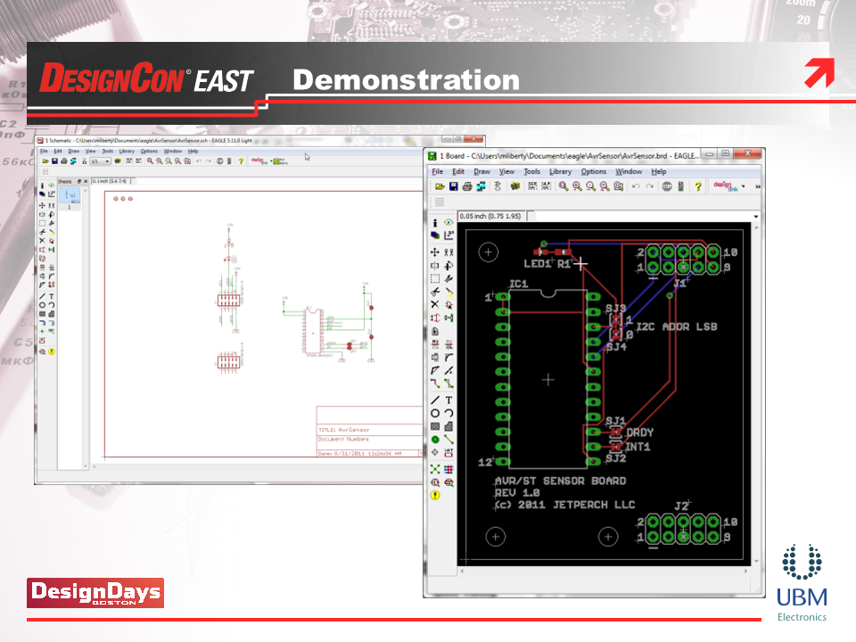Select Via tool in Board toolbox

coord(434,440)
